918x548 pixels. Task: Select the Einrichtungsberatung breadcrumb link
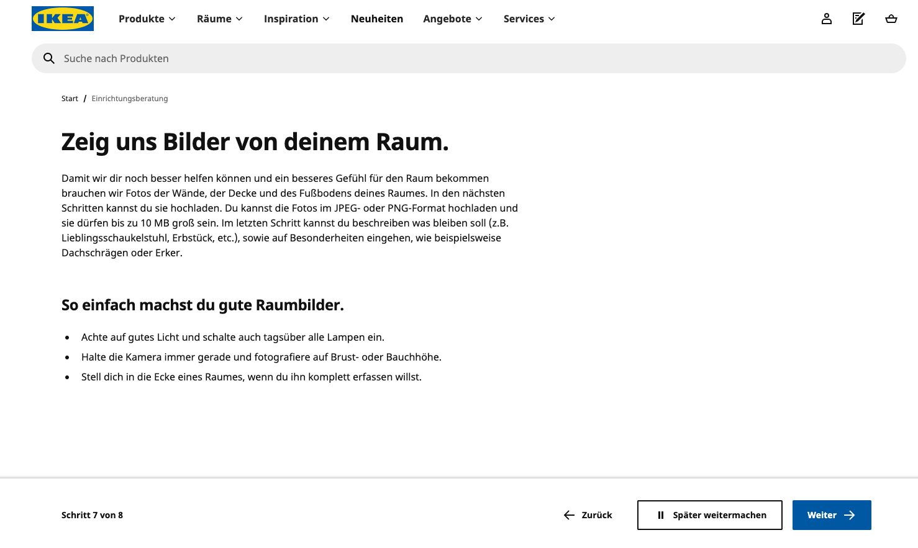click(x=130, y=99)
